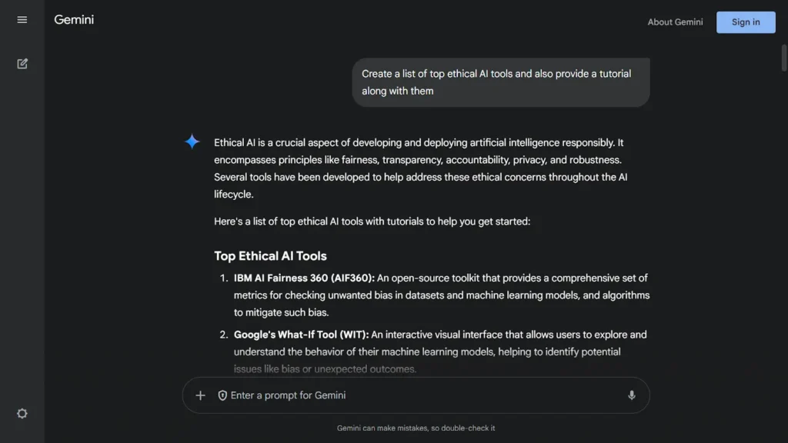This screenshot has height=443, width=788.
Task: Open the hamburger main menu
Action: 22,20
